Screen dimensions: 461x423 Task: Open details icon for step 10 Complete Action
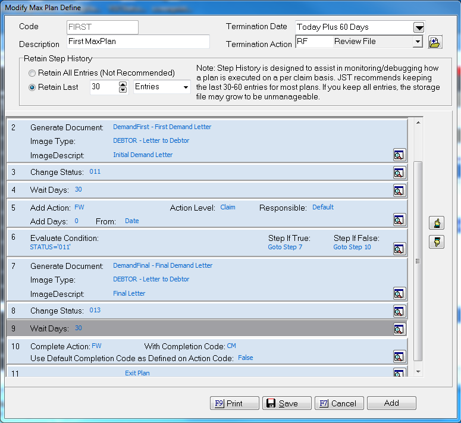coord(399,356)
